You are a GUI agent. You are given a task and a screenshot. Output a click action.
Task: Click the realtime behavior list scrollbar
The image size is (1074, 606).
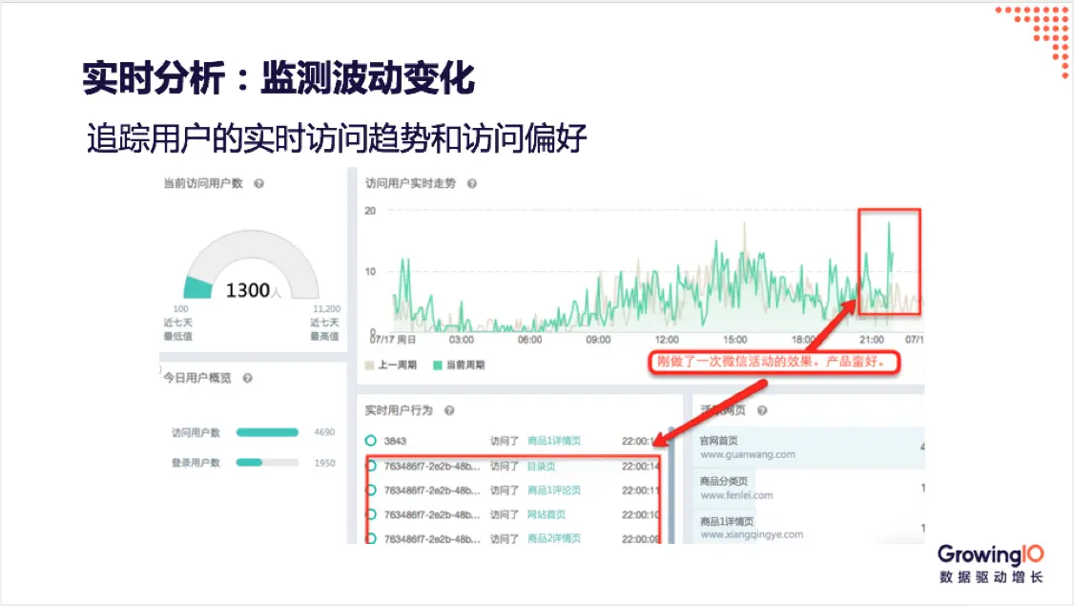coord(671,487)
